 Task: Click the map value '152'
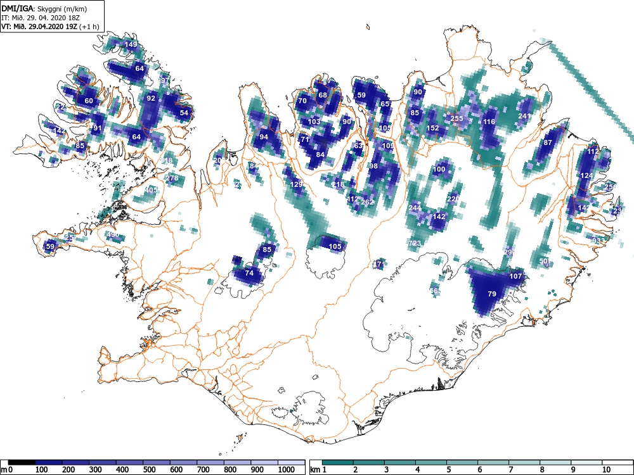(x=432, y=128)
